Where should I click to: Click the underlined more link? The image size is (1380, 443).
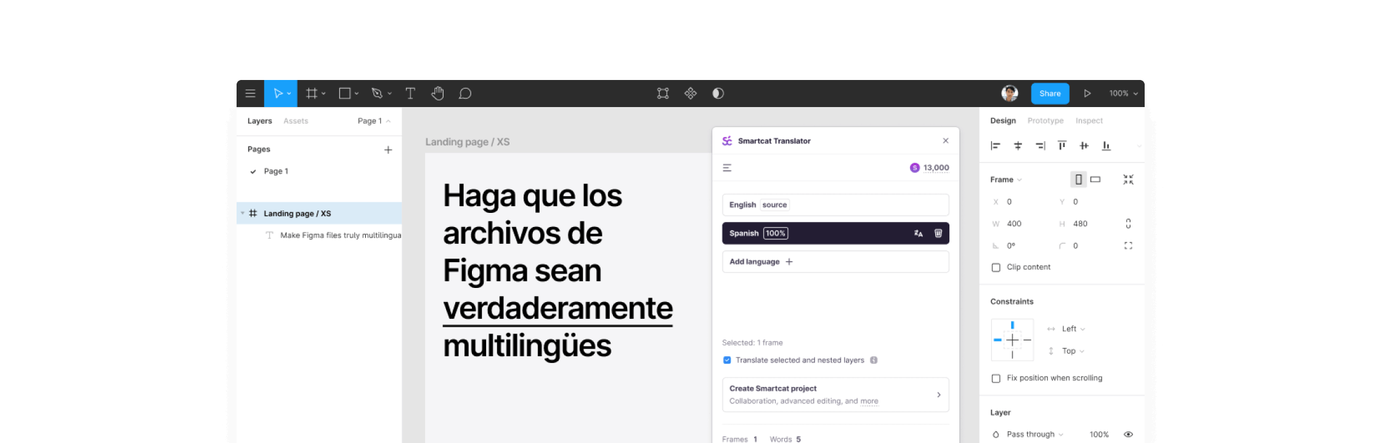point(869,401)
